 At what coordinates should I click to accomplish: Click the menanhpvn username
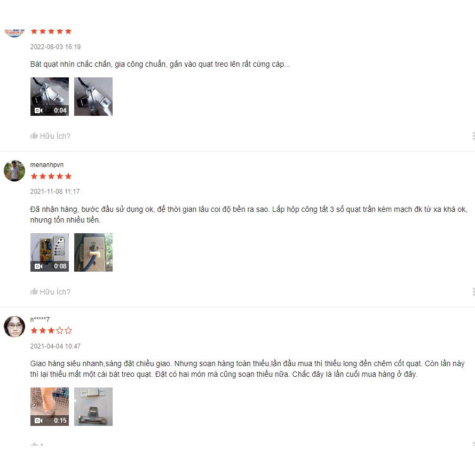tap(47, 165)
